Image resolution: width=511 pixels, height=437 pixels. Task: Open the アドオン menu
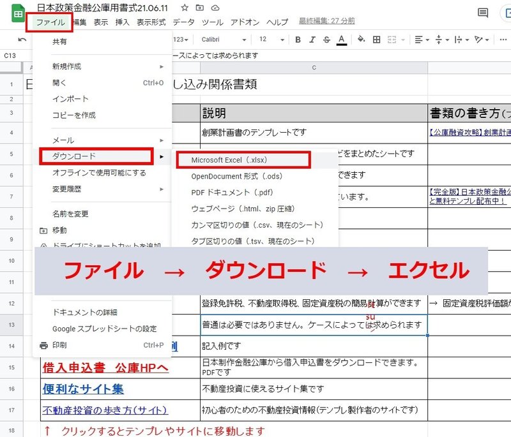pos(245,22)
